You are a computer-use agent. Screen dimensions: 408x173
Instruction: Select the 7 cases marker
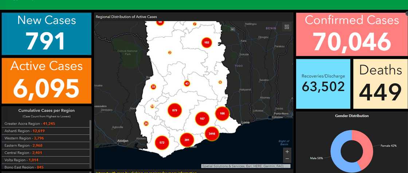tap(195, 24)
